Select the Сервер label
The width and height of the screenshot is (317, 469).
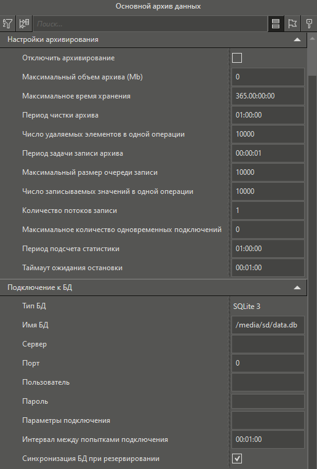pyautogui.click(x=34, y=344)
